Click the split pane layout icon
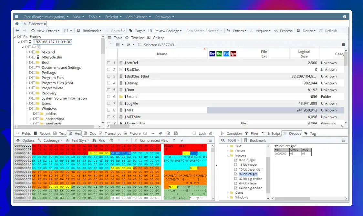The height and width of the screenshot is (216, 363). tap(66, 31)
